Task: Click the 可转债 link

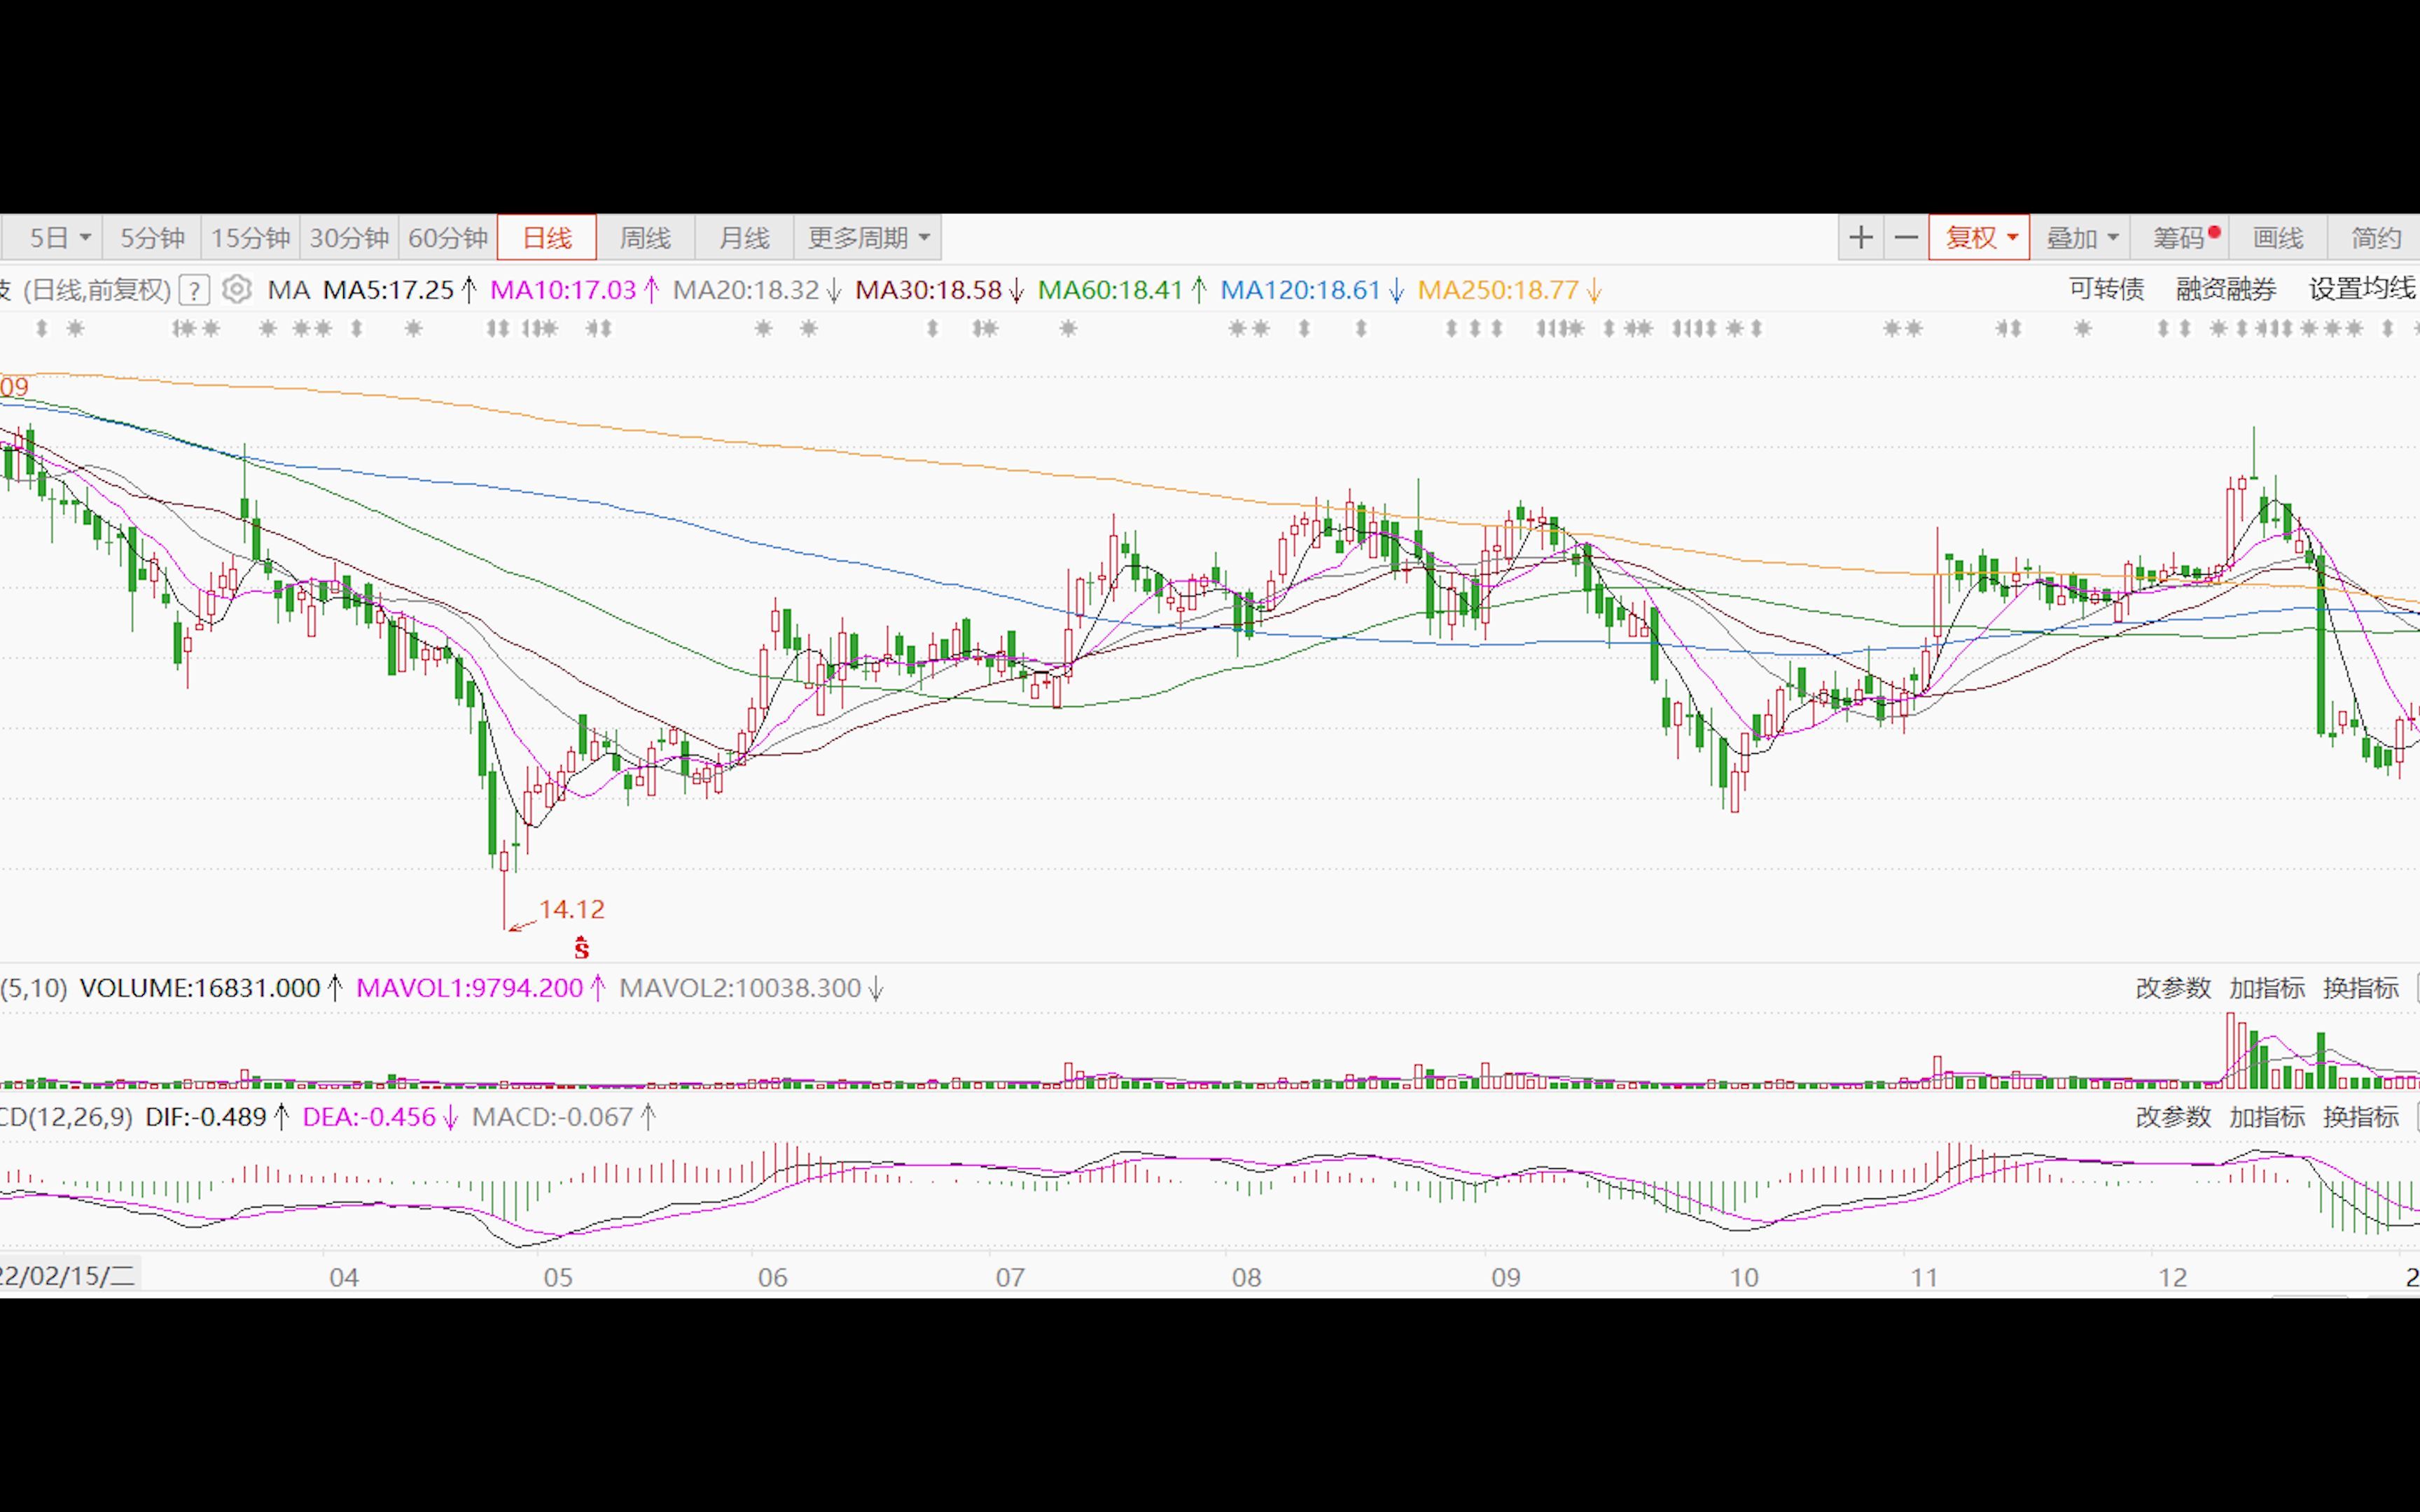Action: [2106, 290]
